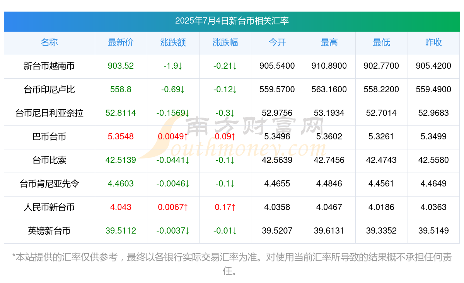Click change amount 0.0049↑
464x283 pixels.
pyautogui.click(x=173, y=137)
